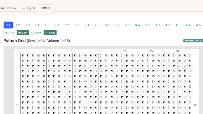Enable the Chart view mode

pyautogui.click(x=10, y=33)
